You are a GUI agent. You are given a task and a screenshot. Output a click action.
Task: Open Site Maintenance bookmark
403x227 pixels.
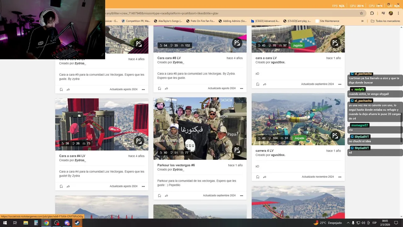[327, 21]
